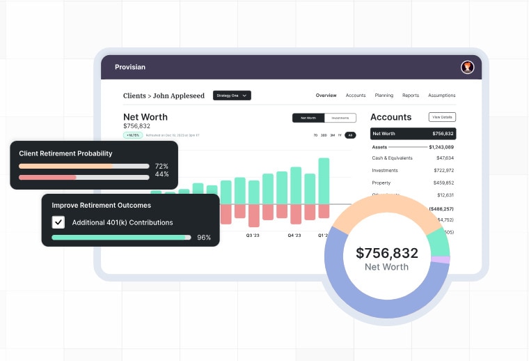Image resolution: width=529 pixels, height=361 pixels.
Task: Click the Clients breadcrumb link
Action: click(x=134, y=95)
